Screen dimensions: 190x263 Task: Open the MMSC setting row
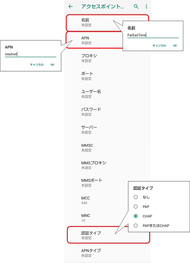107,148
